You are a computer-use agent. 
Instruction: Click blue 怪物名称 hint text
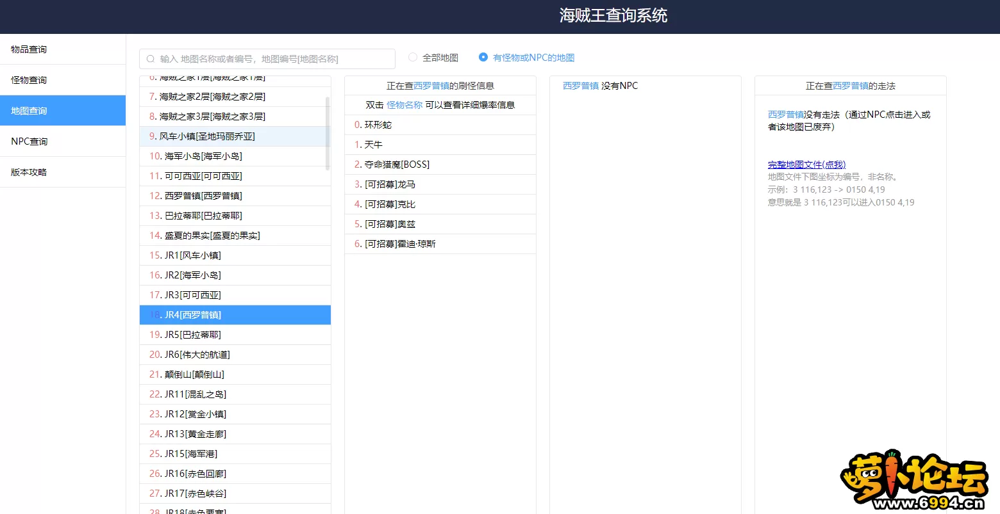click(x=404, y=105)
